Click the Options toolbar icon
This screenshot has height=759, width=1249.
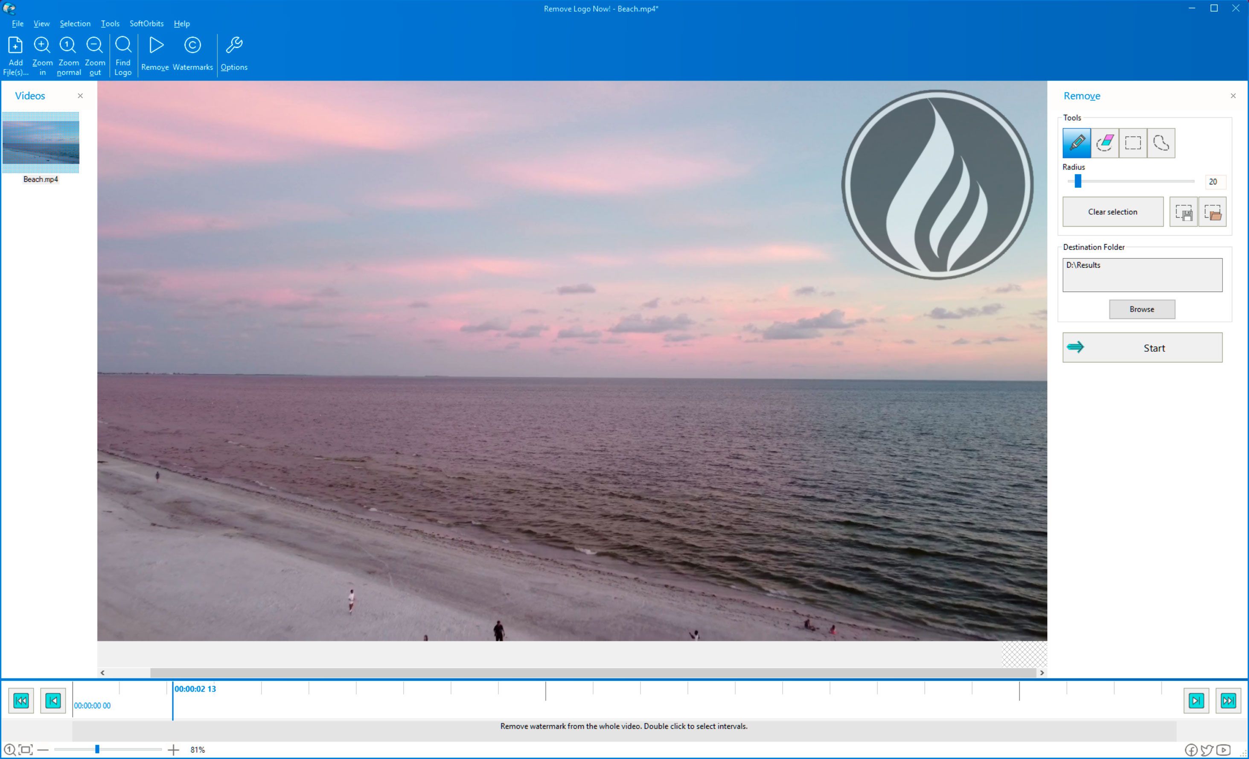pos(234,52)
